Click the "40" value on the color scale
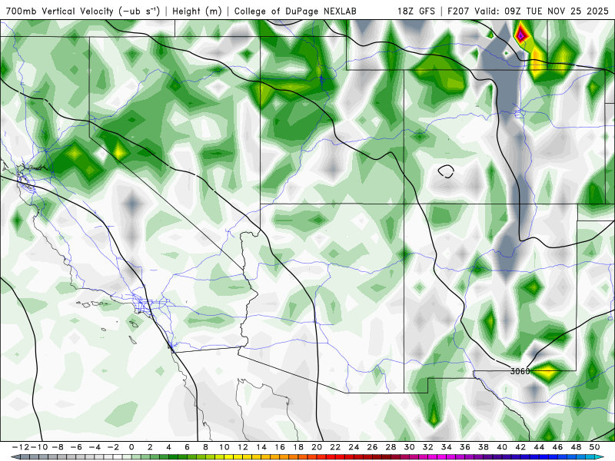615x461 pixels. [x=502, y=447]
